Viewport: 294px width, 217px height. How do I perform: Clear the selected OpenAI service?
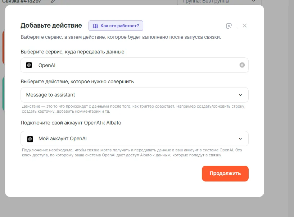[242, 65]
